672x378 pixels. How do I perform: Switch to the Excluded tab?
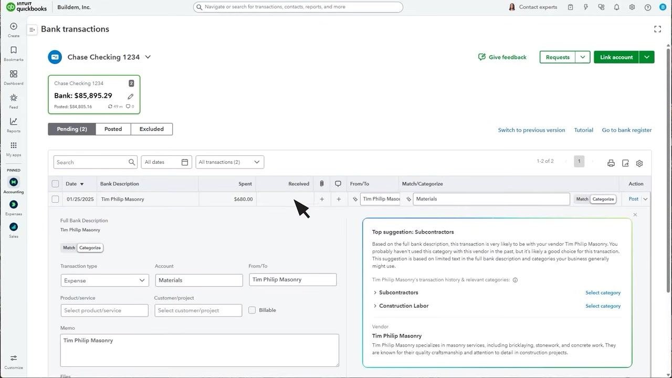coord(152,129)
